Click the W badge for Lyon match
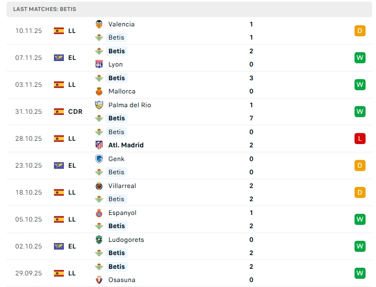376x287 pixels. (360, 58)
